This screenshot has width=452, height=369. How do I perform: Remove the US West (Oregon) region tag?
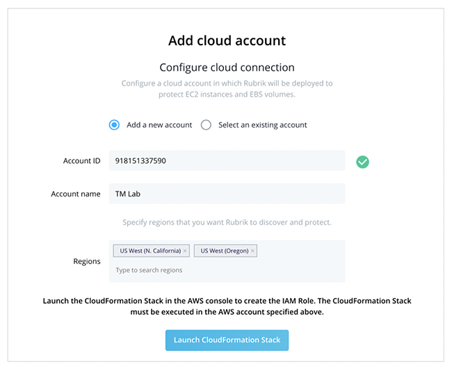[x=252, y=251]
